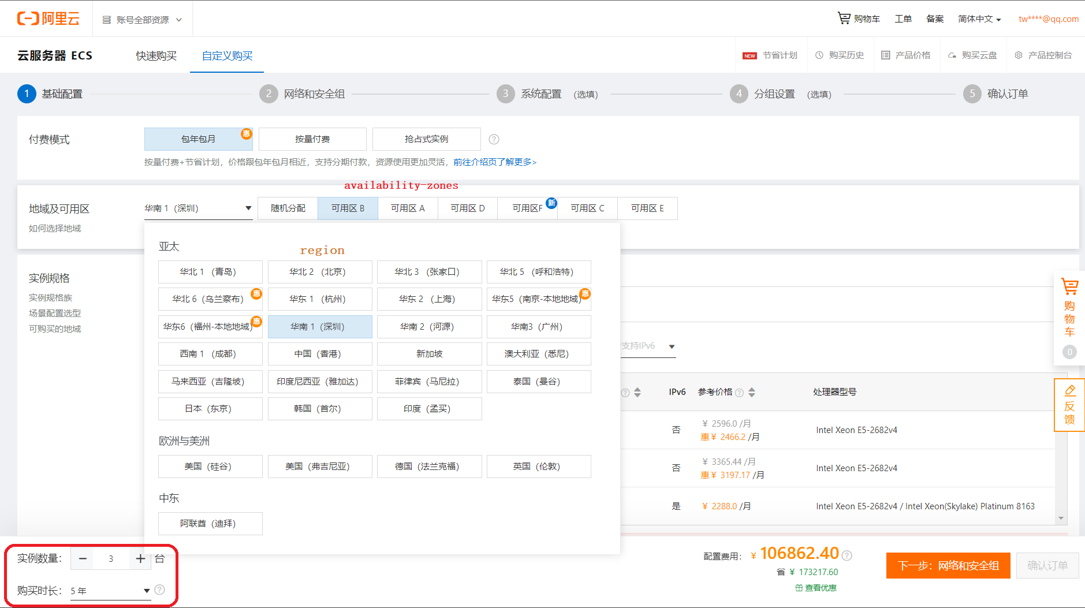Screen dimensions: 1085x608
Task: Click help icon next to 购买时长
Action: click(x=160, y=590)
